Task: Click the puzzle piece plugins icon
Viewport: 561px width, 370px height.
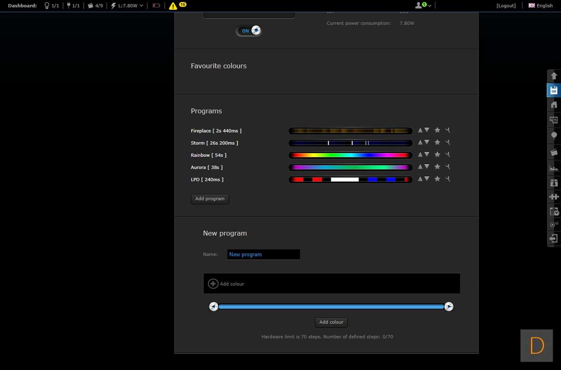Action: (x=554, y=197)
